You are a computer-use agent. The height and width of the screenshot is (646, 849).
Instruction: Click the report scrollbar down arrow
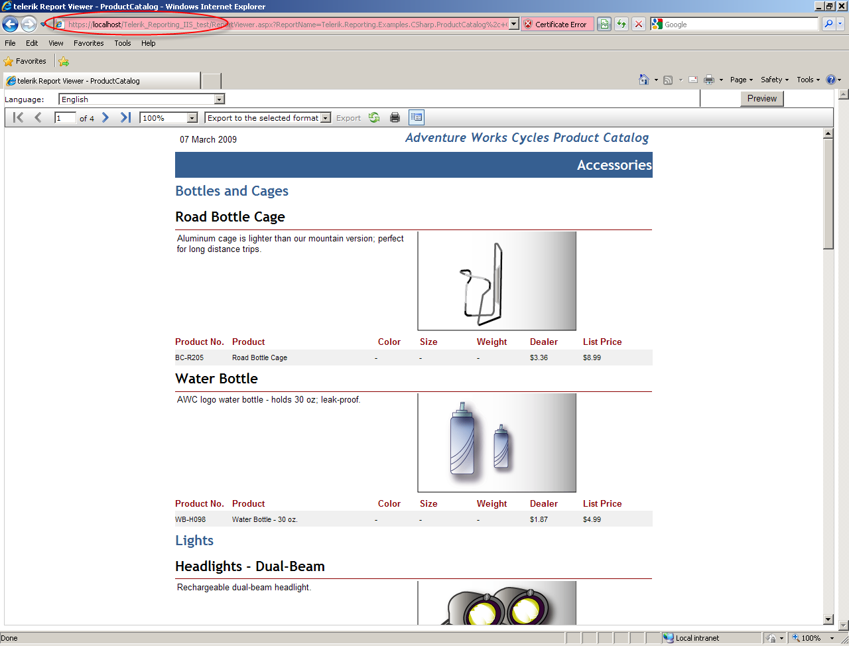(828, 619)
